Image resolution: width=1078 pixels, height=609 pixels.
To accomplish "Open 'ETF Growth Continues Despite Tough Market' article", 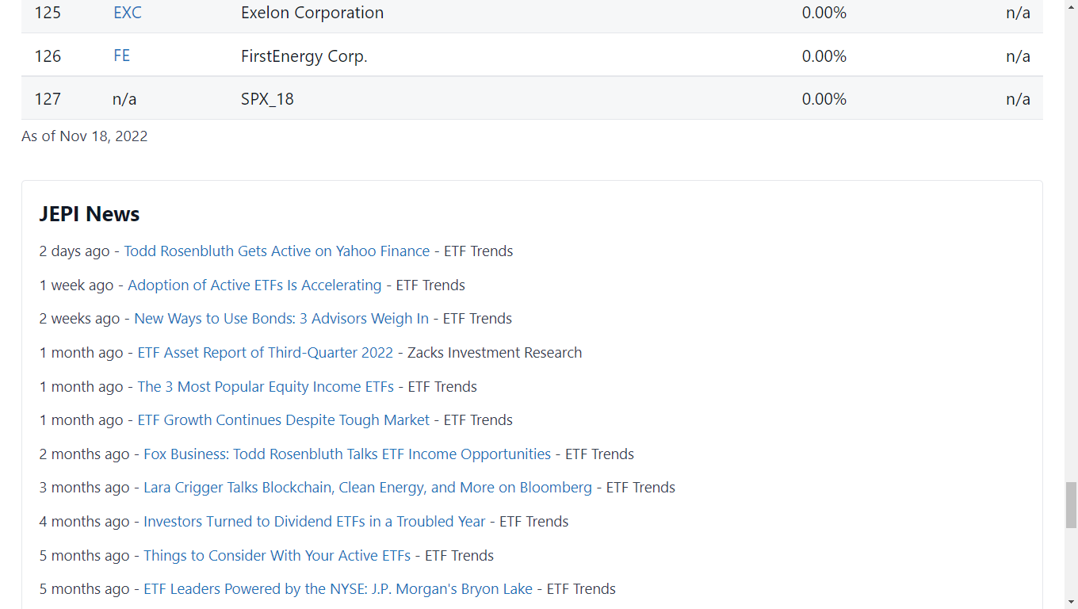I will (284, 420).
